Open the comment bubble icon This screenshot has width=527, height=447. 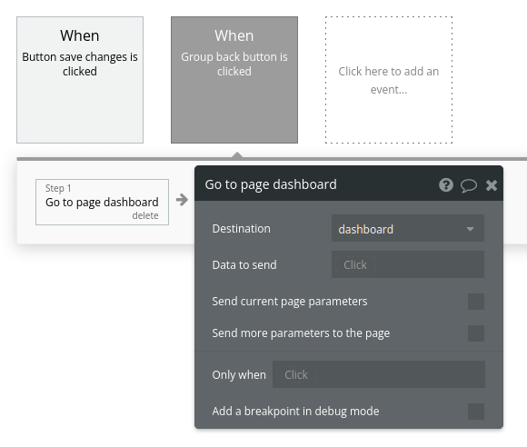point(469,185)
